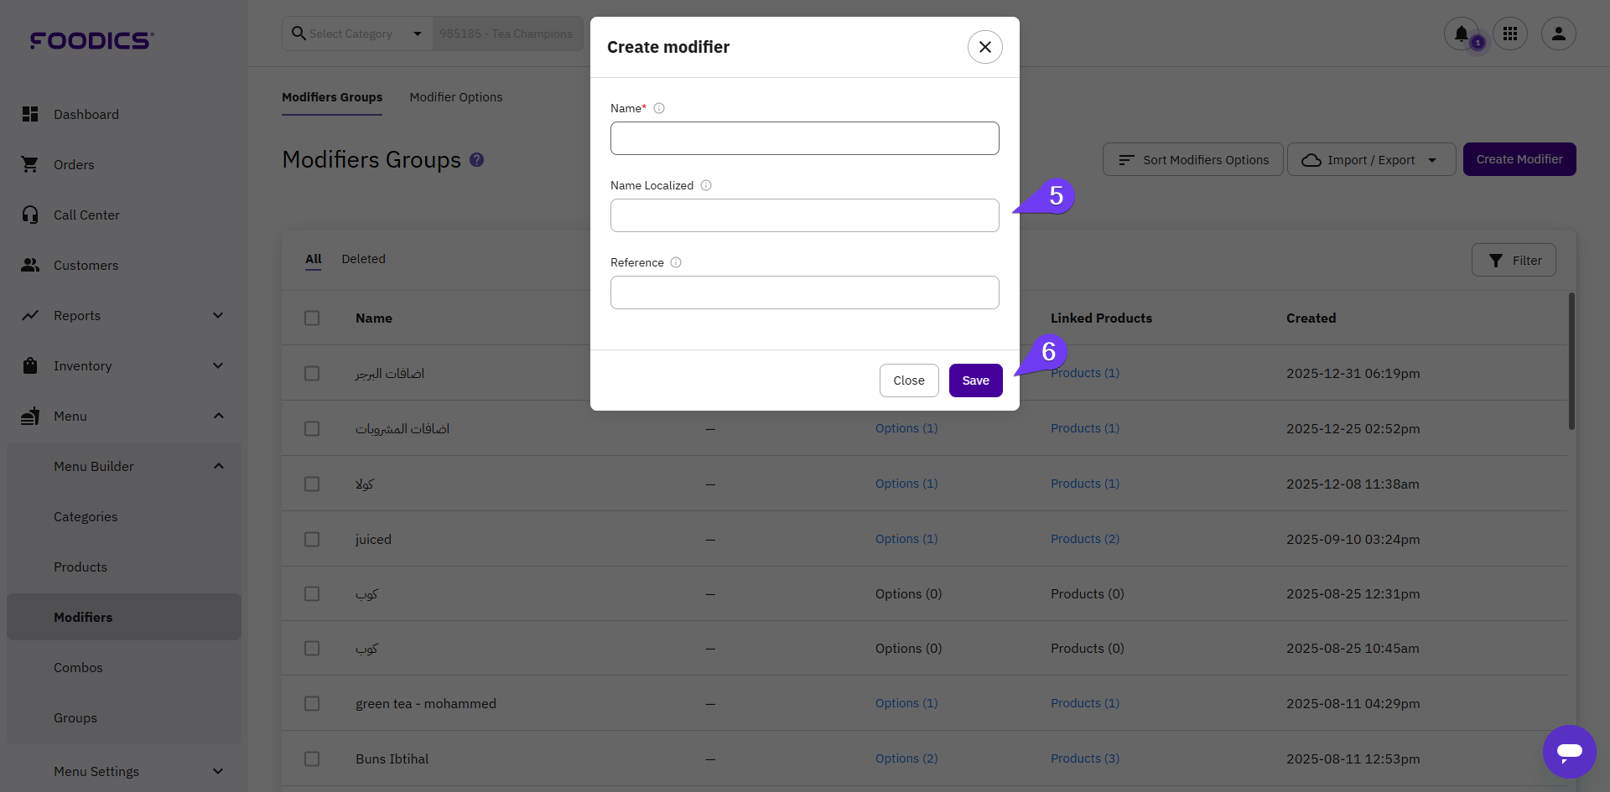Open the user profile icon

(x=1558, y=34)
